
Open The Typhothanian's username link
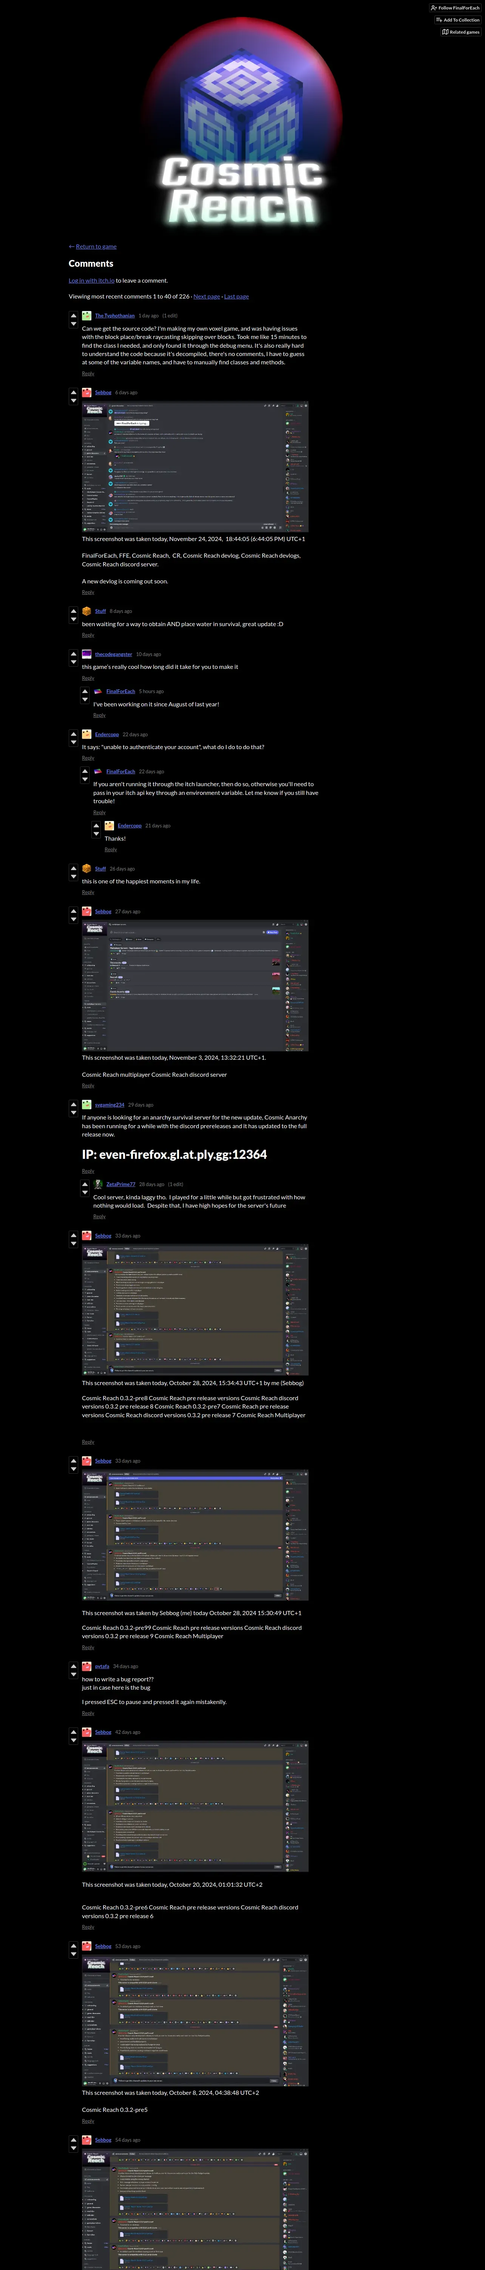click(114, 316)
